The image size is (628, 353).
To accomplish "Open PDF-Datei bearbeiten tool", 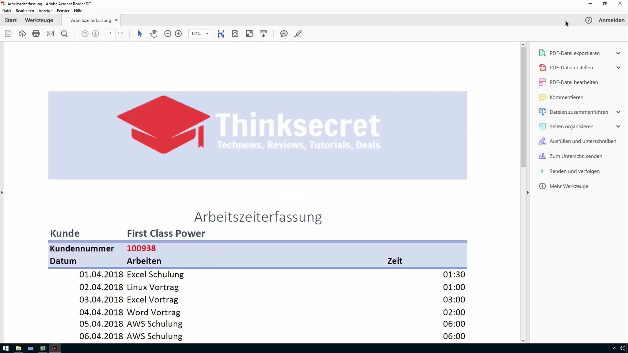I will [x=574, y=82].
